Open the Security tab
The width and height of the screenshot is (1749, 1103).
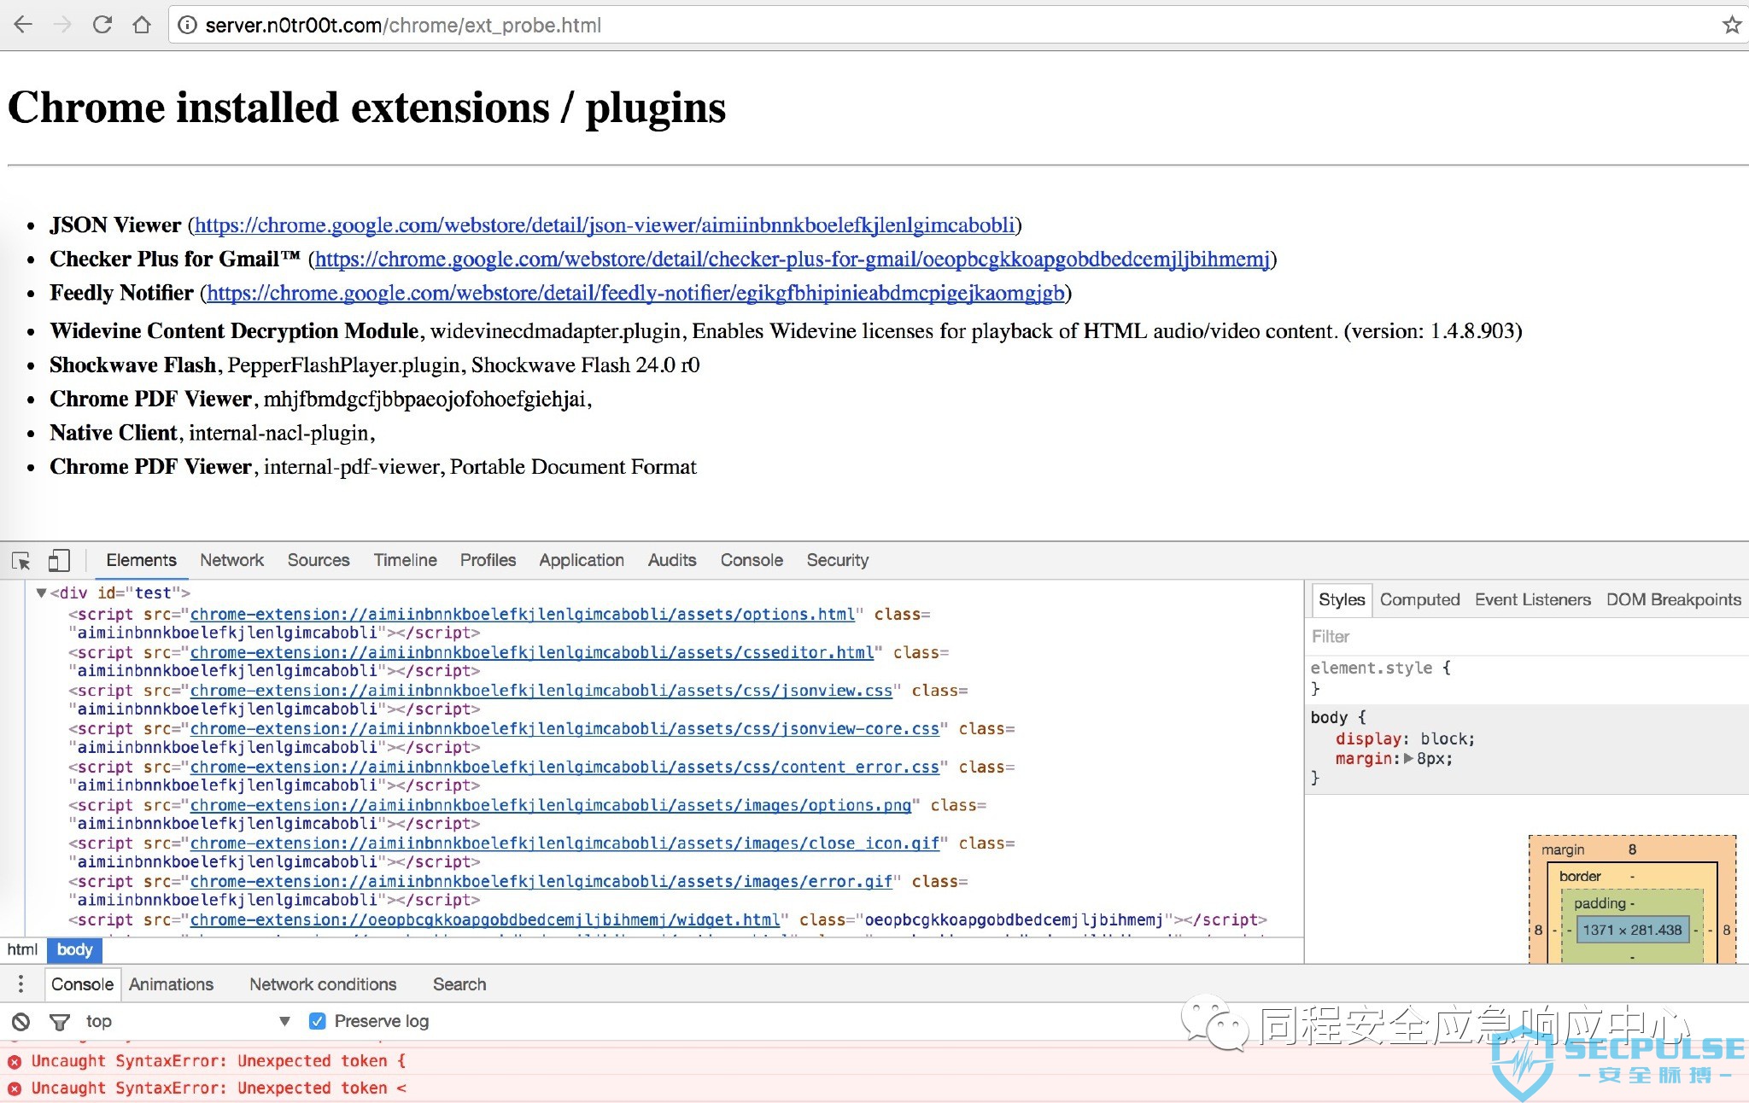pyautogui.click(x=838, y=560)
